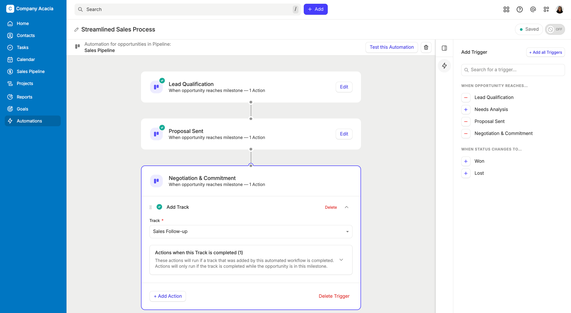The width and height of the screenshot is (571, 313).
Task: Go to Contacts in sidebar
Action: click(33, 35)
